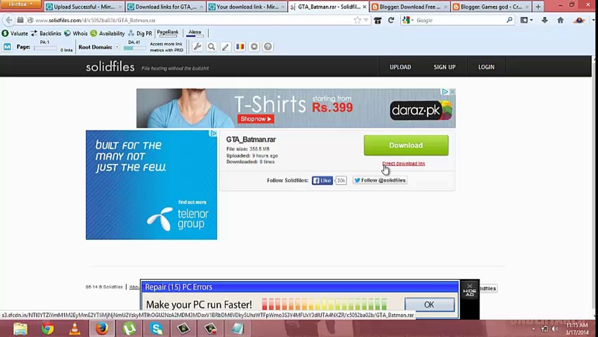Click the MozBar magnifier search icon
Screen dimensions: 598x337
point(211,47)
